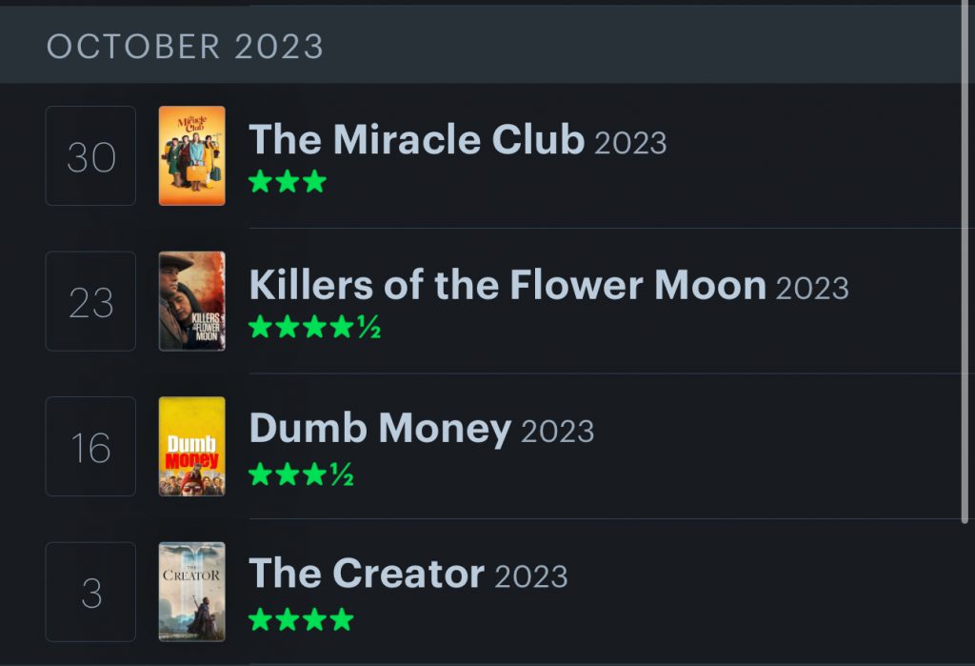Open Killers of the Flower Moon poster
The width and height of the screenshot is (975, 666).
[x=192, y=301]
